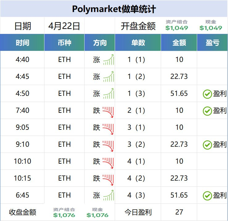Click the red down-trend icon in the 10:10 row
The width and height of the screenshot is (228, 221).
point(108,163)
